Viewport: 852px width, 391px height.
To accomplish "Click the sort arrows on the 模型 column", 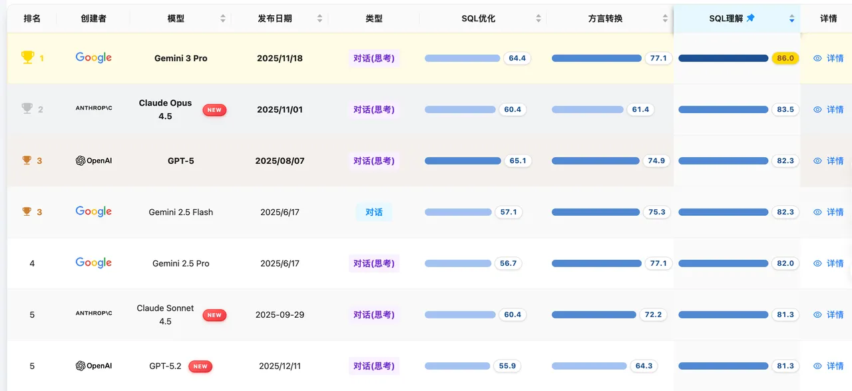I will pos(222,18).
